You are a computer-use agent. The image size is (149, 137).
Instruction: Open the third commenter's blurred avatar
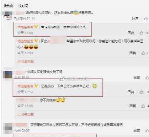coord(7,128)
